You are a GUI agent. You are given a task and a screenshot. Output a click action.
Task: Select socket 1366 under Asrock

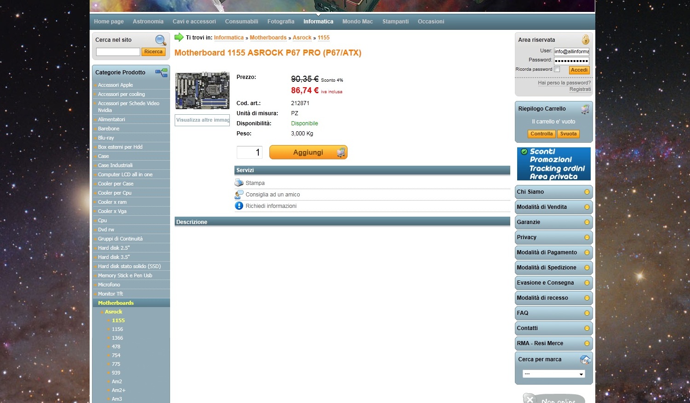tap(117, 338)
